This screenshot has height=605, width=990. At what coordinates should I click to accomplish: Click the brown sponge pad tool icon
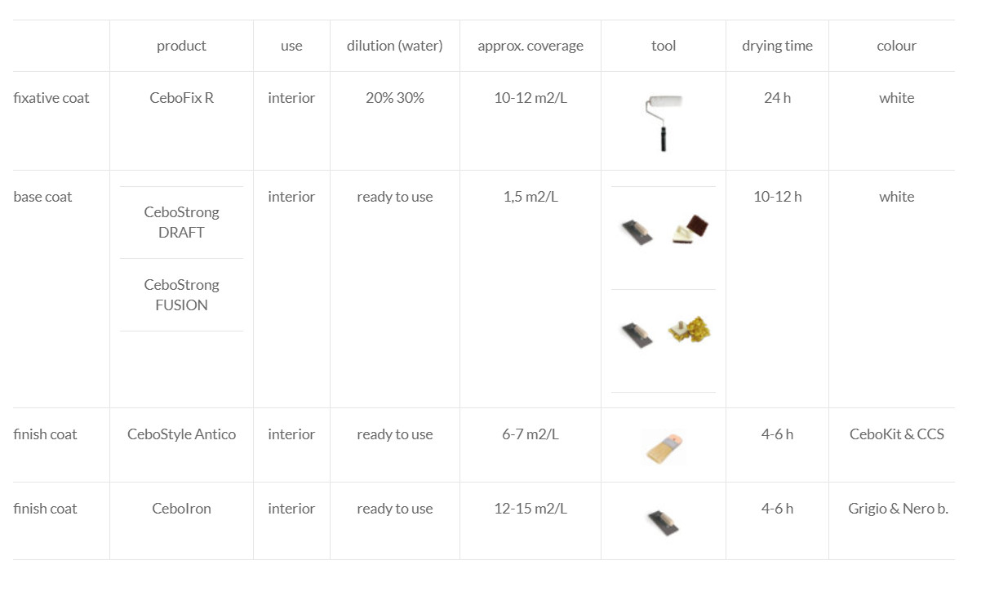[690, 229]
